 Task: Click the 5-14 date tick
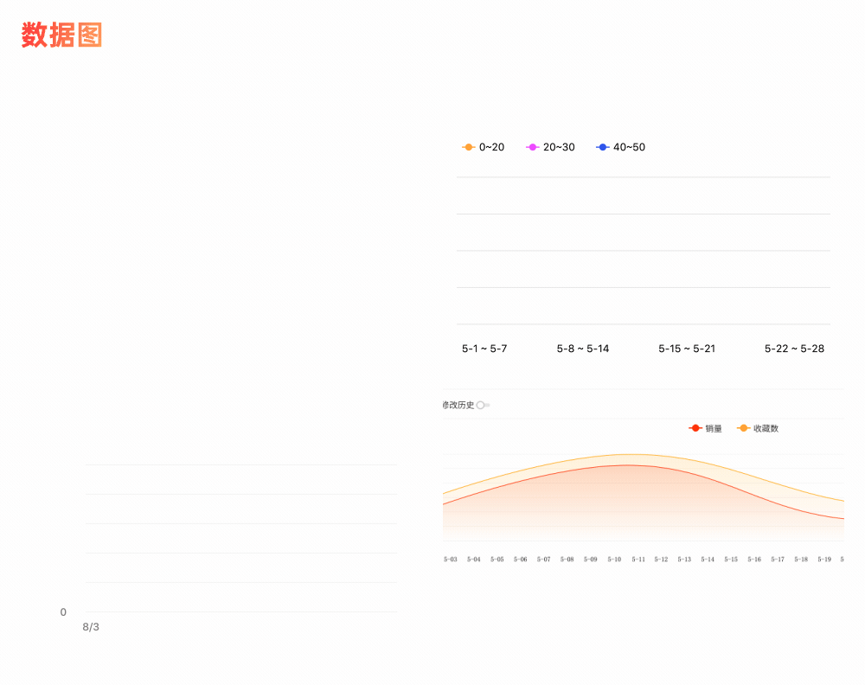coord(708,560)
